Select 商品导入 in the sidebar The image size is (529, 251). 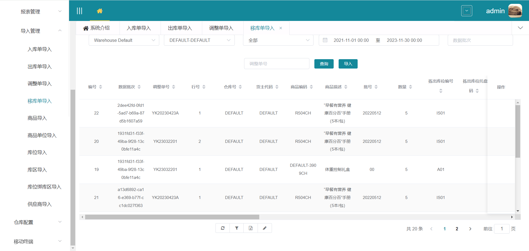[37, 118]
